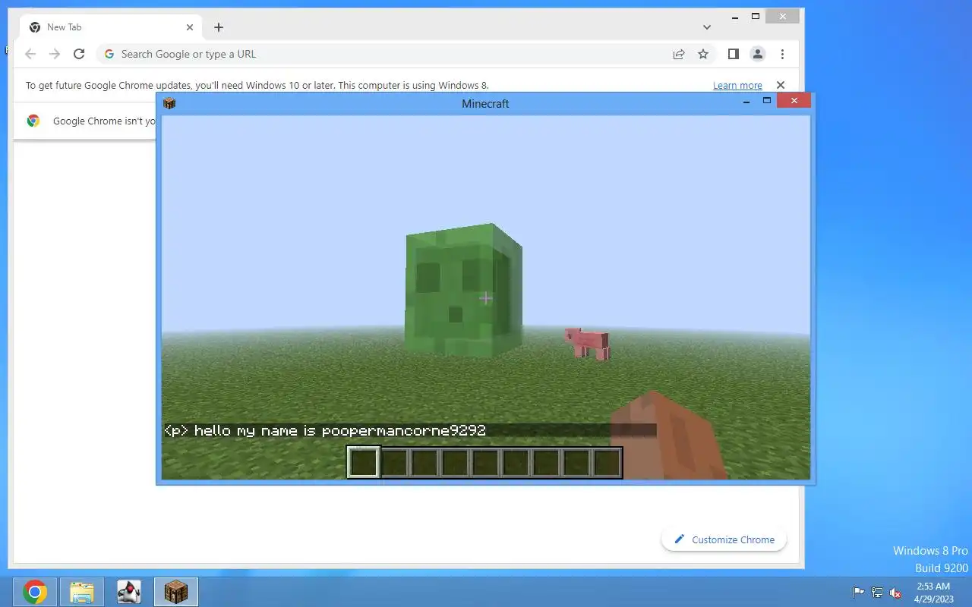
Task: Open Chrome's tab search chevron
Action: tap(707, 27)
